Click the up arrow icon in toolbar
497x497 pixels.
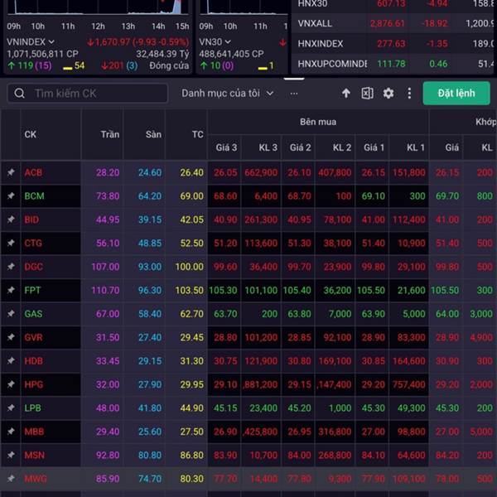pos(346,93)
